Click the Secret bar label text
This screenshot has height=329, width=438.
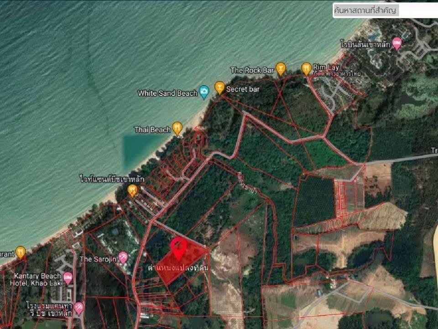243,89
